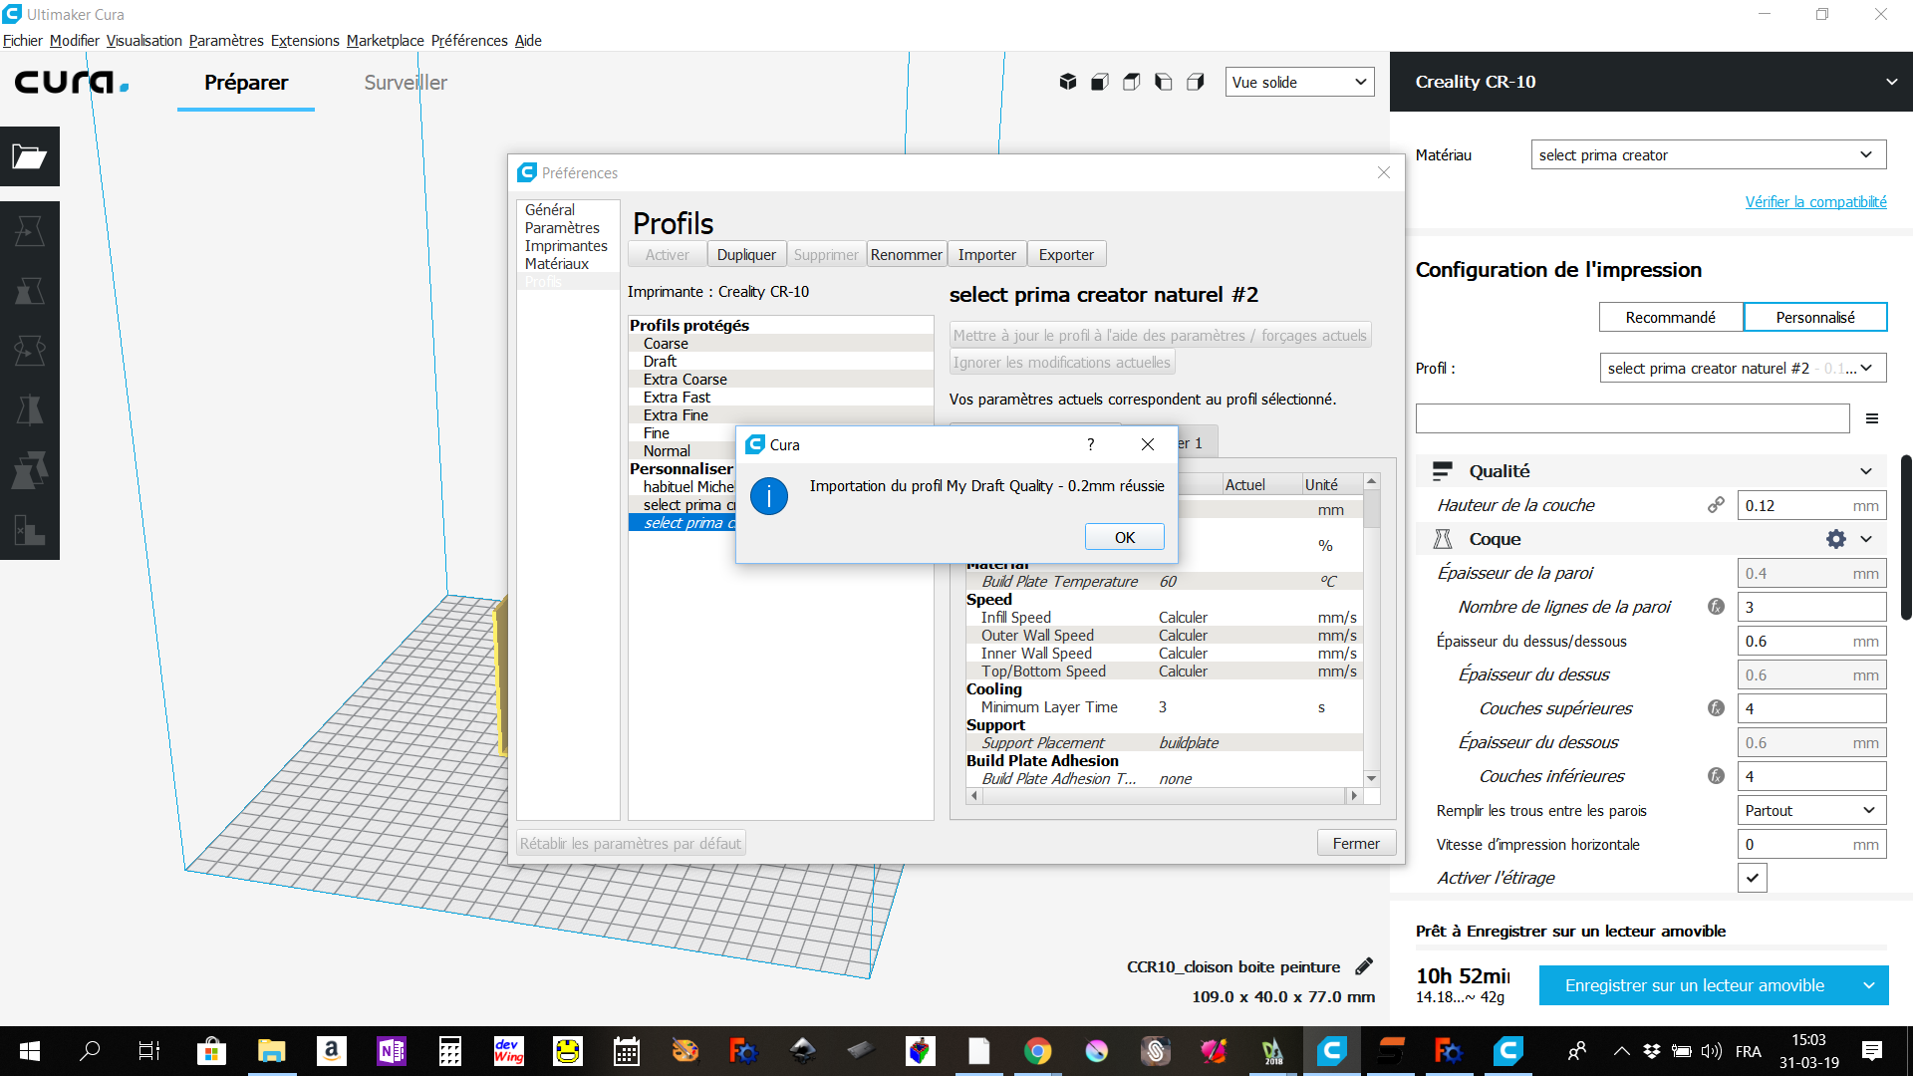
Task: Select 3D view camera icon
Action: (1068, 82)
